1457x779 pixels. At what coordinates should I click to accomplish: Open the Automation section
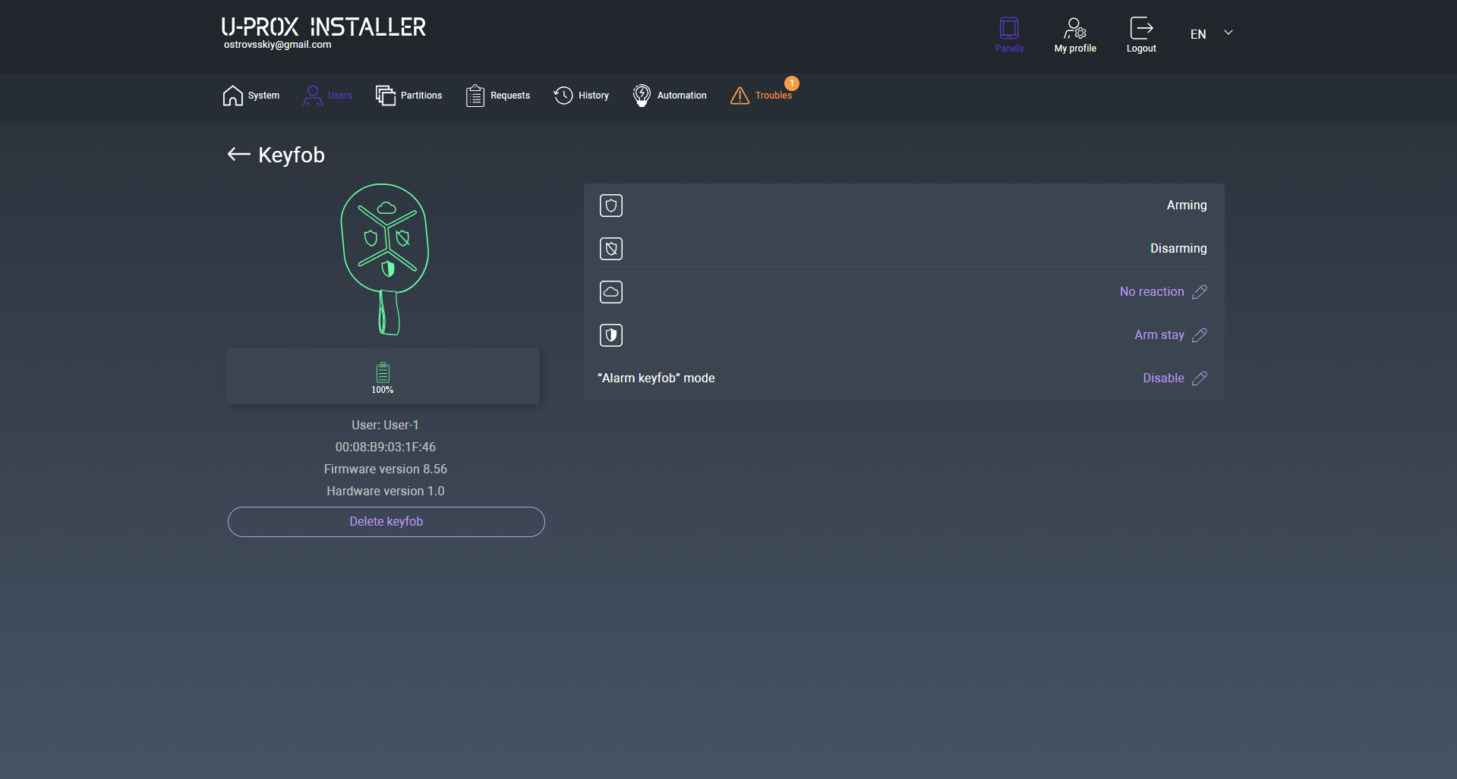tap(670, 96)
